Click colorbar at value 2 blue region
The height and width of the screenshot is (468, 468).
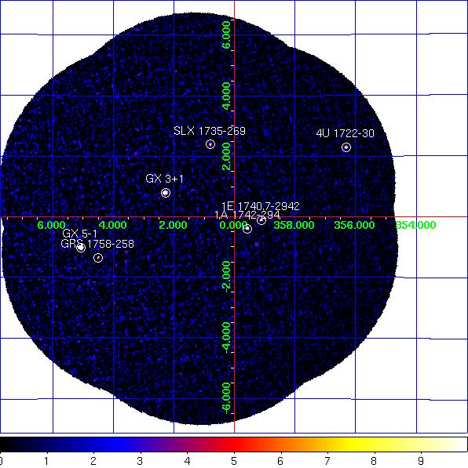(93, 444)
